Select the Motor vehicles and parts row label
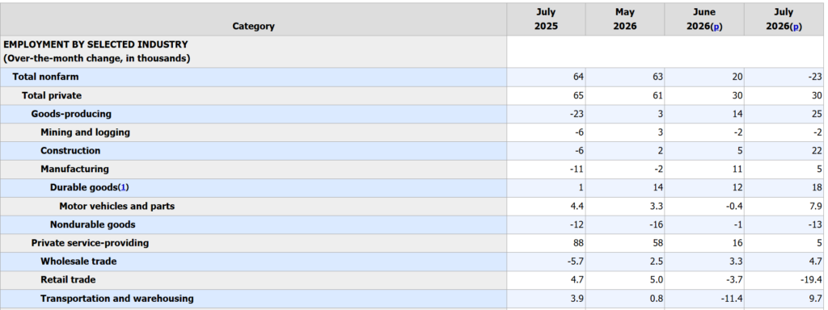828x310 pixels. 116,206
